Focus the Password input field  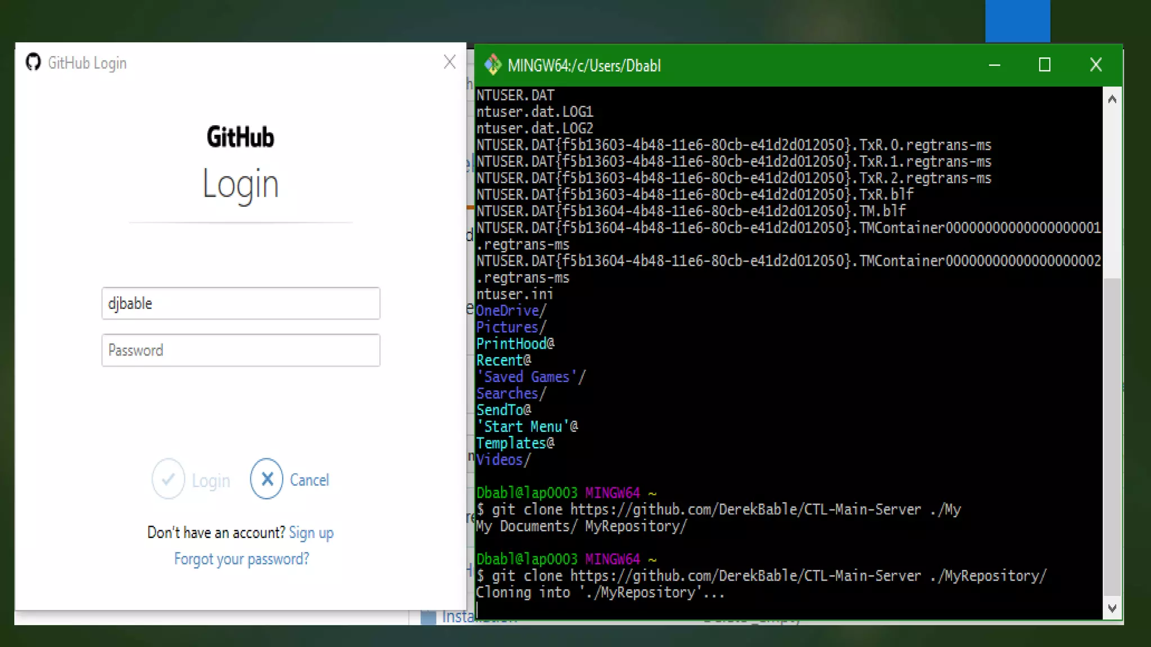coord(241,350)
